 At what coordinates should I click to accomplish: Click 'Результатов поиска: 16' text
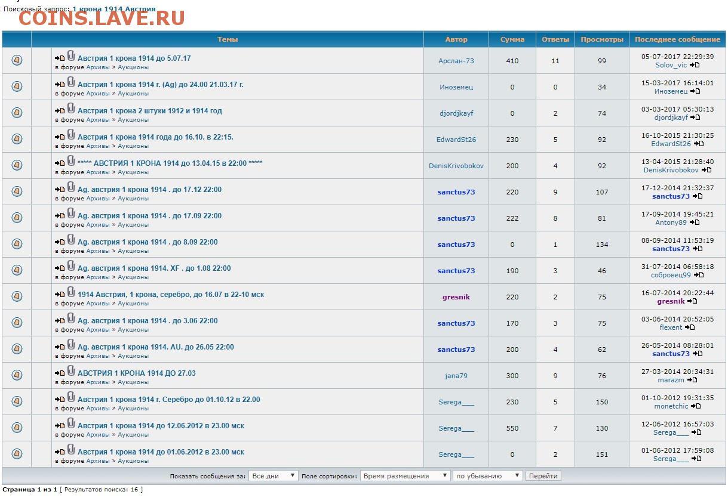tap(102, 490)
